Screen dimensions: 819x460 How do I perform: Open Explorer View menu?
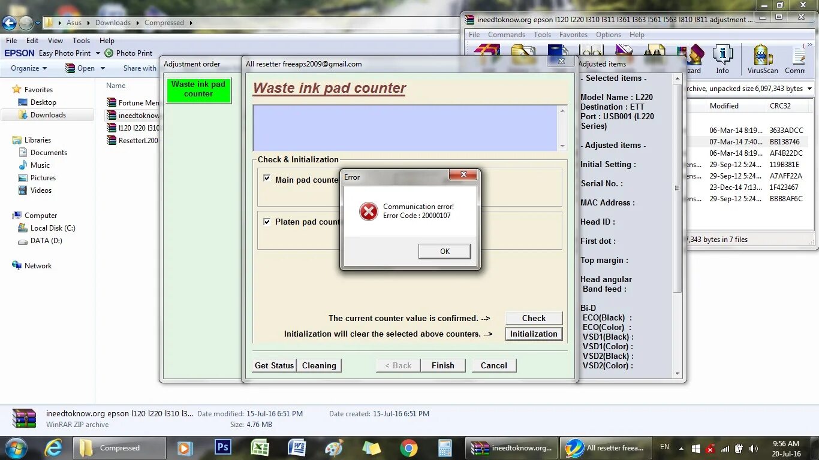coord(55,41)
